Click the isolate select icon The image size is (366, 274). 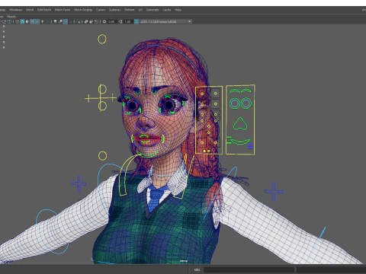pyautogui.click(x=79, y=21)
